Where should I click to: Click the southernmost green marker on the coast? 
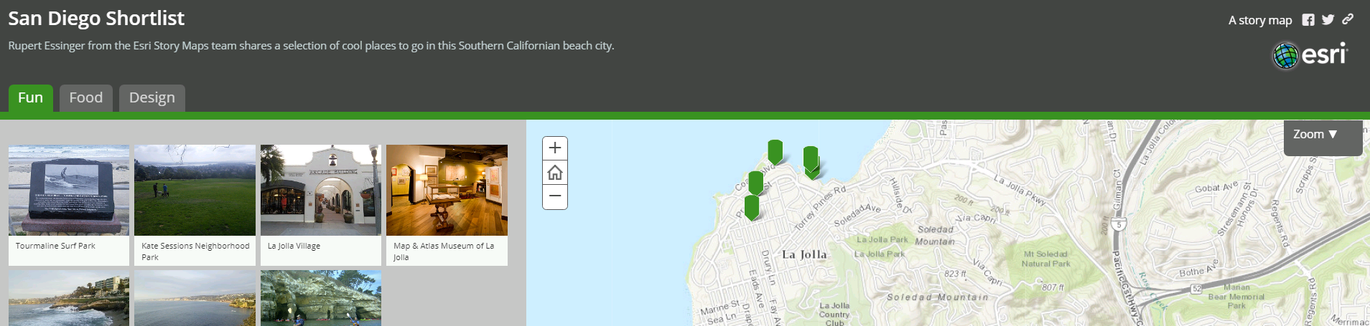[752, 207]
